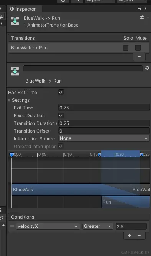Open the Greater comparison dropdown
151x256 pixels.
[x=98, y=226]
